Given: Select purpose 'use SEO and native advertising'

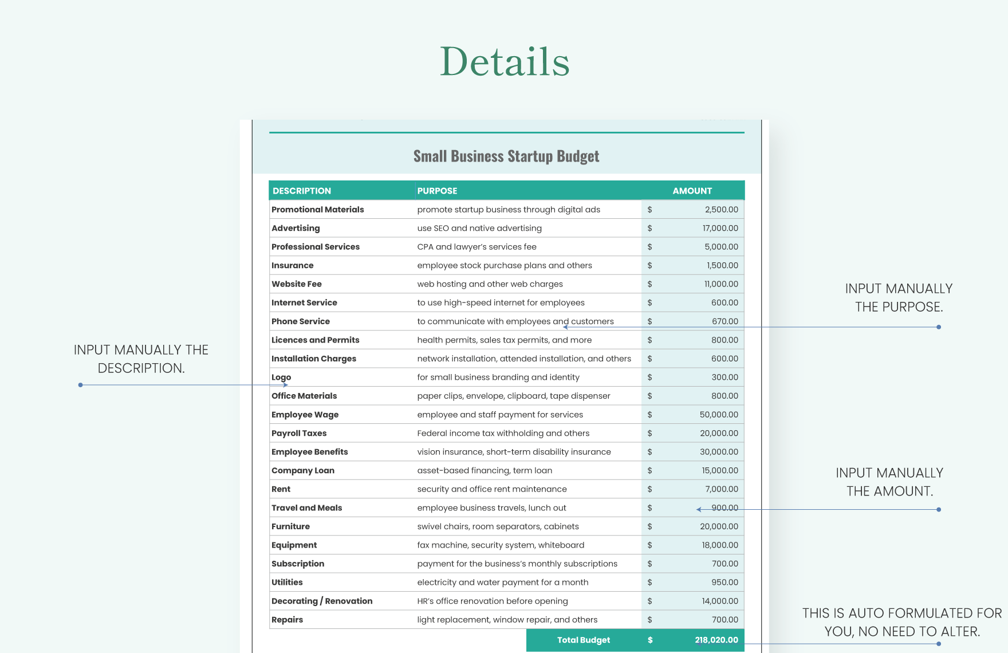Looking at the screenshot, I should 479,228.
